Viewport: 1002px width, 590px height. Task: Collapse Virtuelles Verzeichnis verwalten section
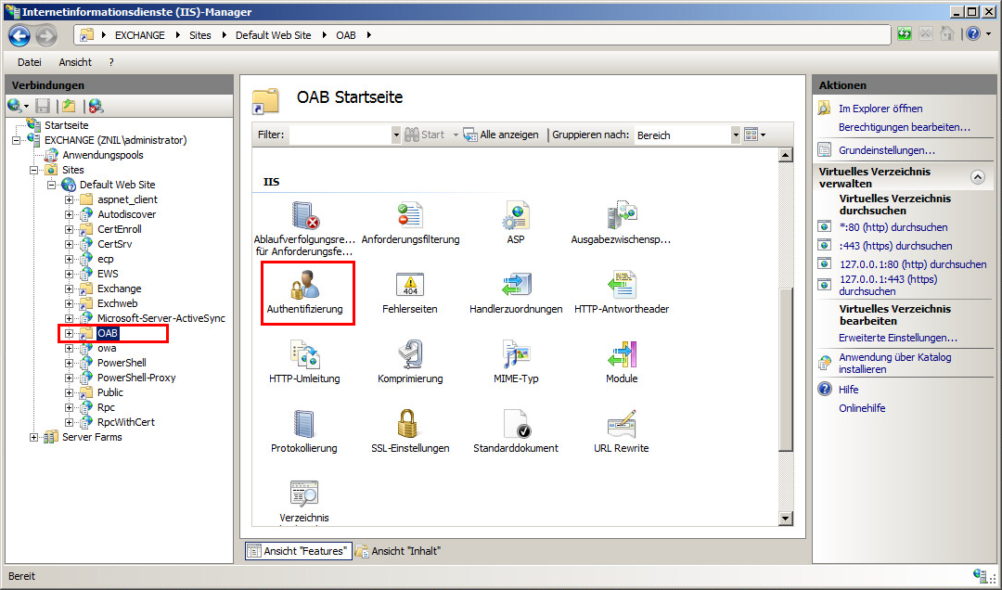tap(977, 177)
